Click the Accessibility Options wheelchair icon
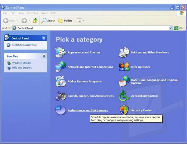Image resolution: width=187 pixels, height=145 pixels. tap(124, 96)
